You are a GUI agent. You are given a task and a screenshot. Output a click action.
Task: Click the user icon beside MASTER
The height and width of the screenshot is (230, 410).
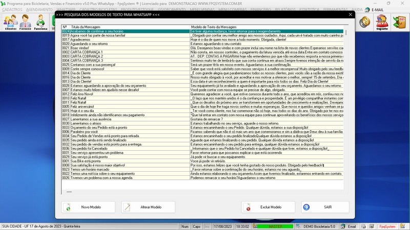coord(255,226)
